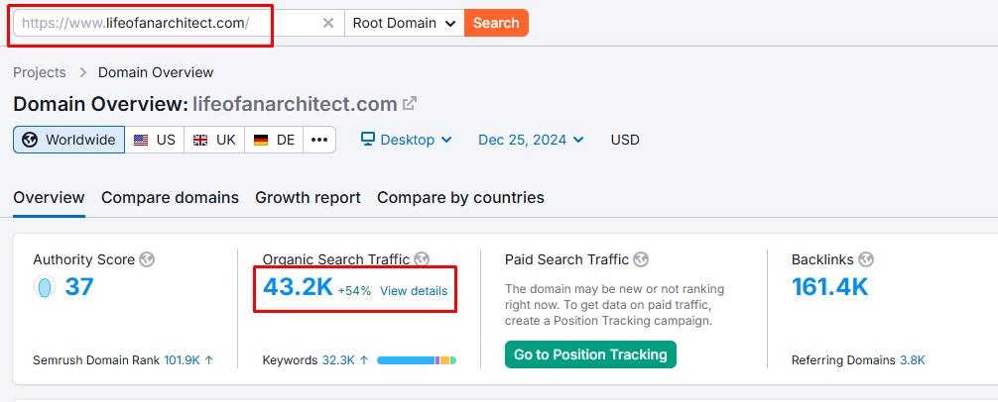Click the Authority Score circle graphic
Image resolution: width=998 pixels, height=402 pixels.
pos(45,288)
